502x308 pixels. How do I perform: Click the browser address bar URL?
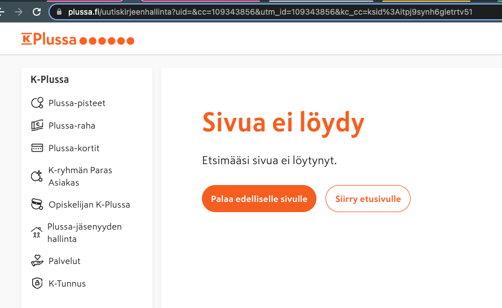(270, 12)
